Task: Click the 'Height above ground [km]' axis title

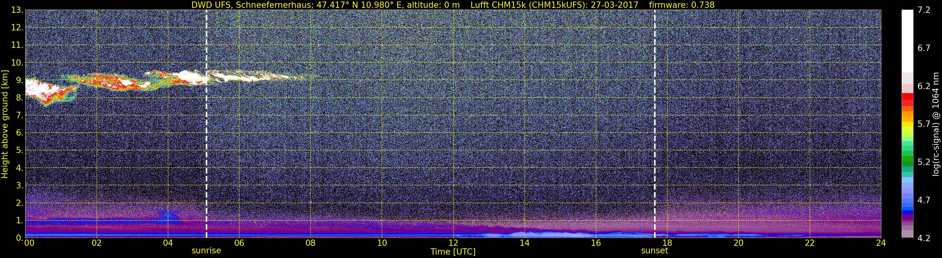Action: pos(5,124)
